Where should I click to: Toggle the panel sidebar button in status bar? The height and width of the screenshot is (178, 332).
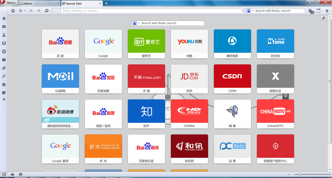coord(4,174)
